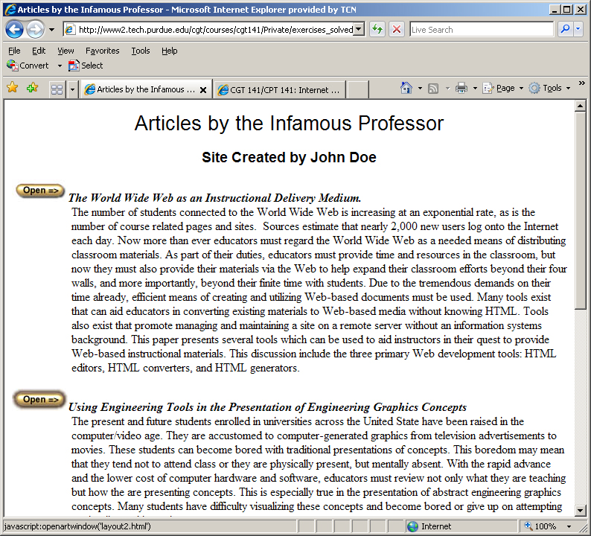The image size is (591, 536).
Task: Expand the zoom level dropdown arrow
Action: click(x=569, y=526)
